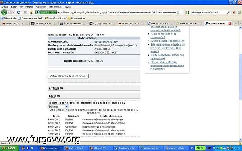Expand the Faxes (0) section
The height and width of the screenshot is (151, 242).
coord(54,96)
